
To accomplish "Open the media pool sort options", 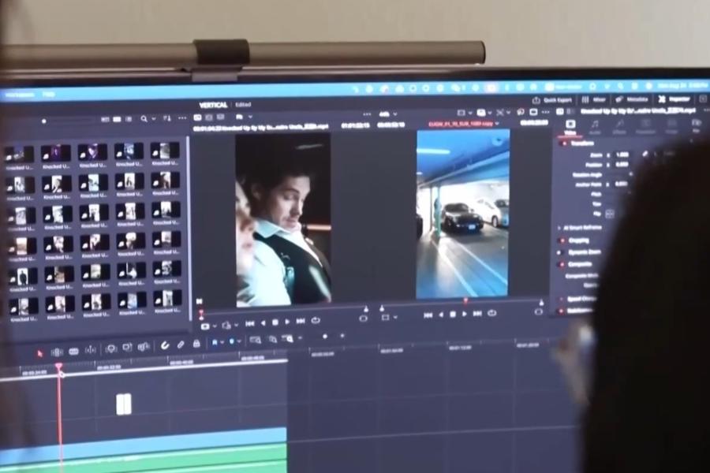I will pyautogui.click(x=167, y=118).
